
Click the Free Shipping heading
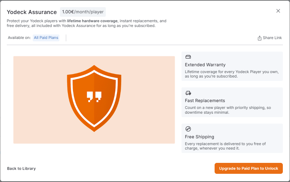200,137
